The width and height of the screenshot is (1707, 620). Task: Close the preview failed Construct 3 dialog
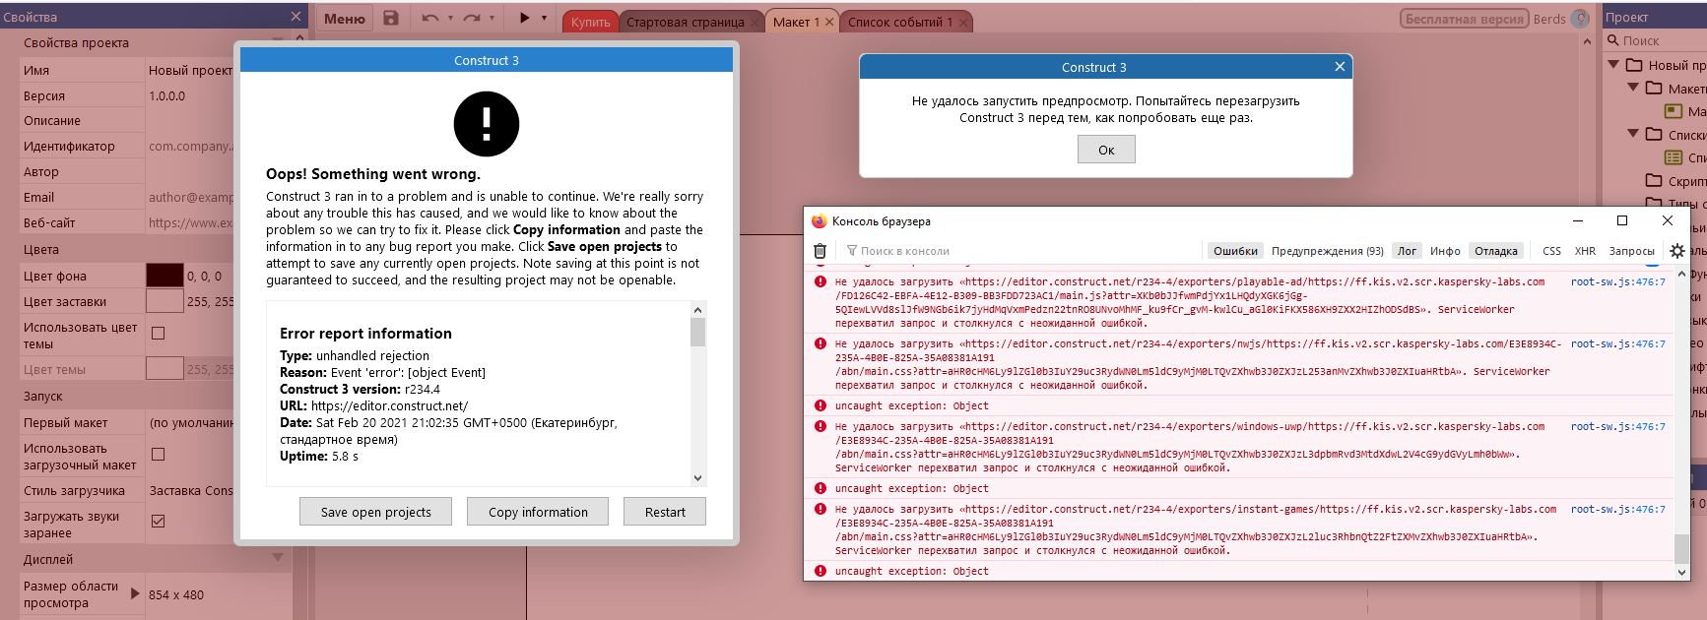[1340, 67]
